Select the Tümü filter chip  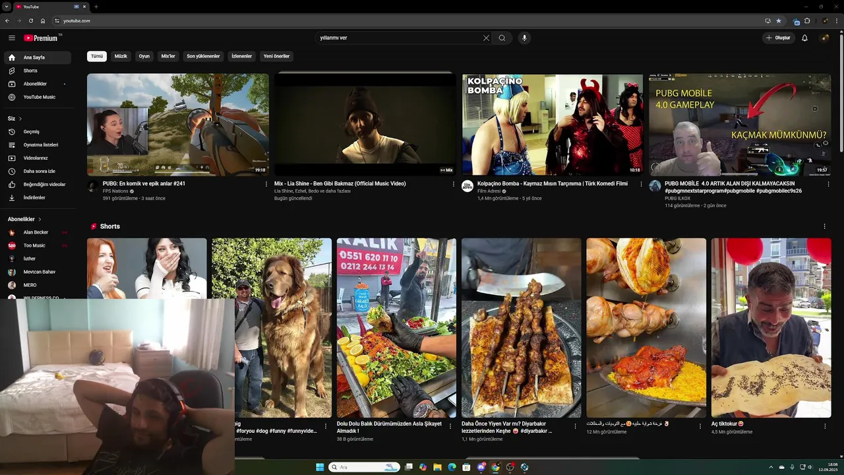pyautogui.click(x=97, y=56)
